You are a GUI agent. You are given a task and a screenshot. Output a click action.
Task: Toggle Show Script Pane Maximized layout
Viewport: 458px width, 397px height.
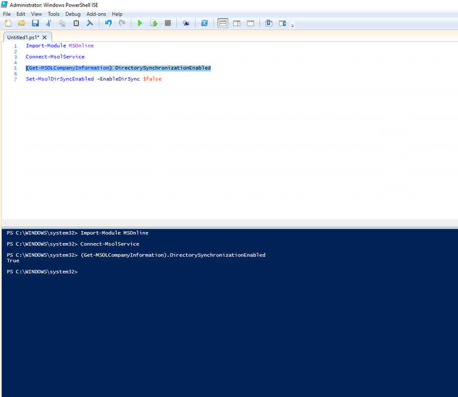click(x=250, y=23)
